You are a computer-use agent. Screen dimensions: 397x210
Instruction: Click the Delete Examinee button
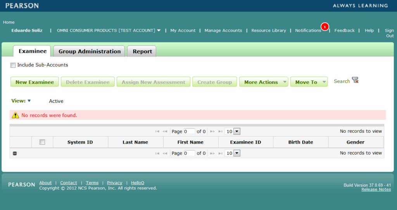coord(88,82)
